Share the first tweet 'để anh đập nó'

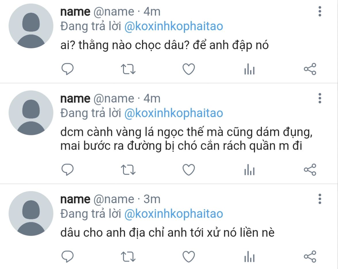(x=310, y=69)
